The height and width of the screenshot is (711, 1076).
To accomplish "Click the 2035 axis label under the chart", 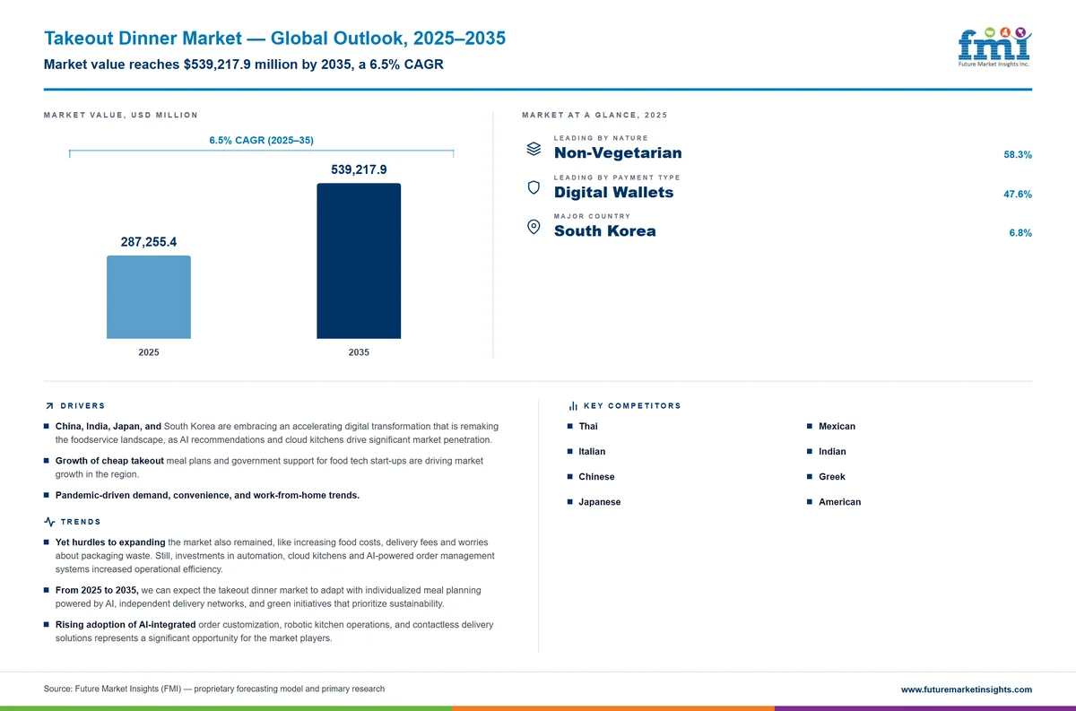I will coord(359,352).
